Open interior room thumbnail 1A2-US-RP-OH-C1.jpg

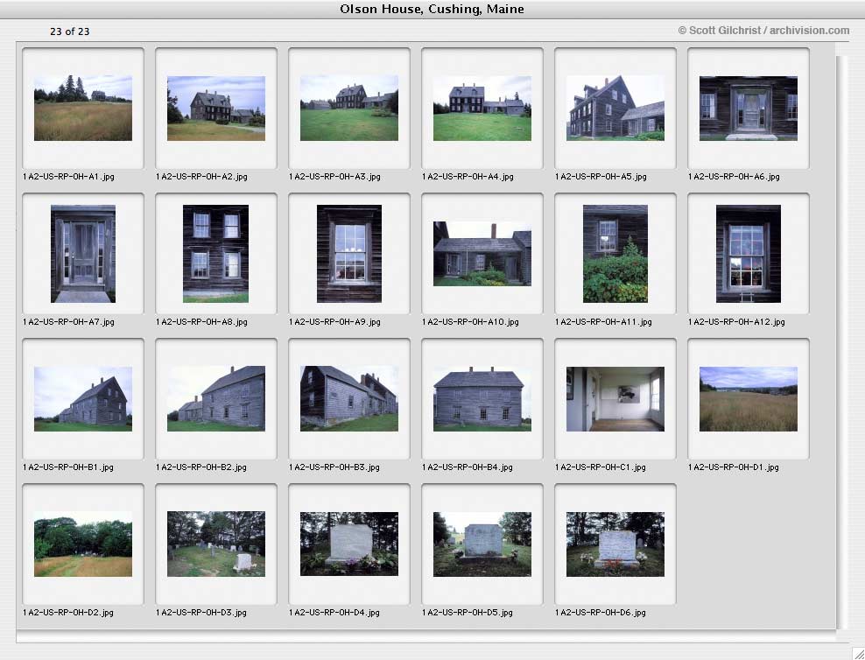(615, 398)
